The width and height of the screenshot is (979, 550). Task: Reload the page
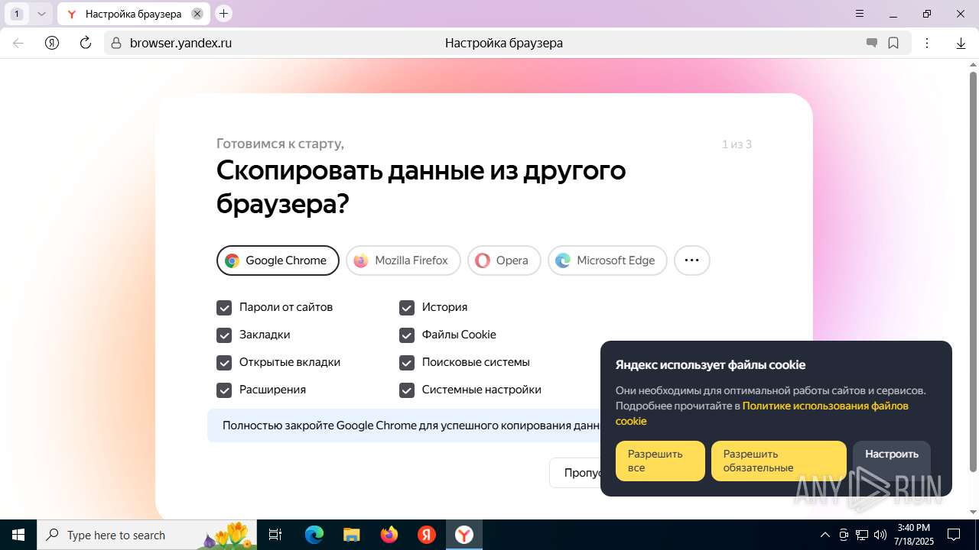(x=86, y=43)
